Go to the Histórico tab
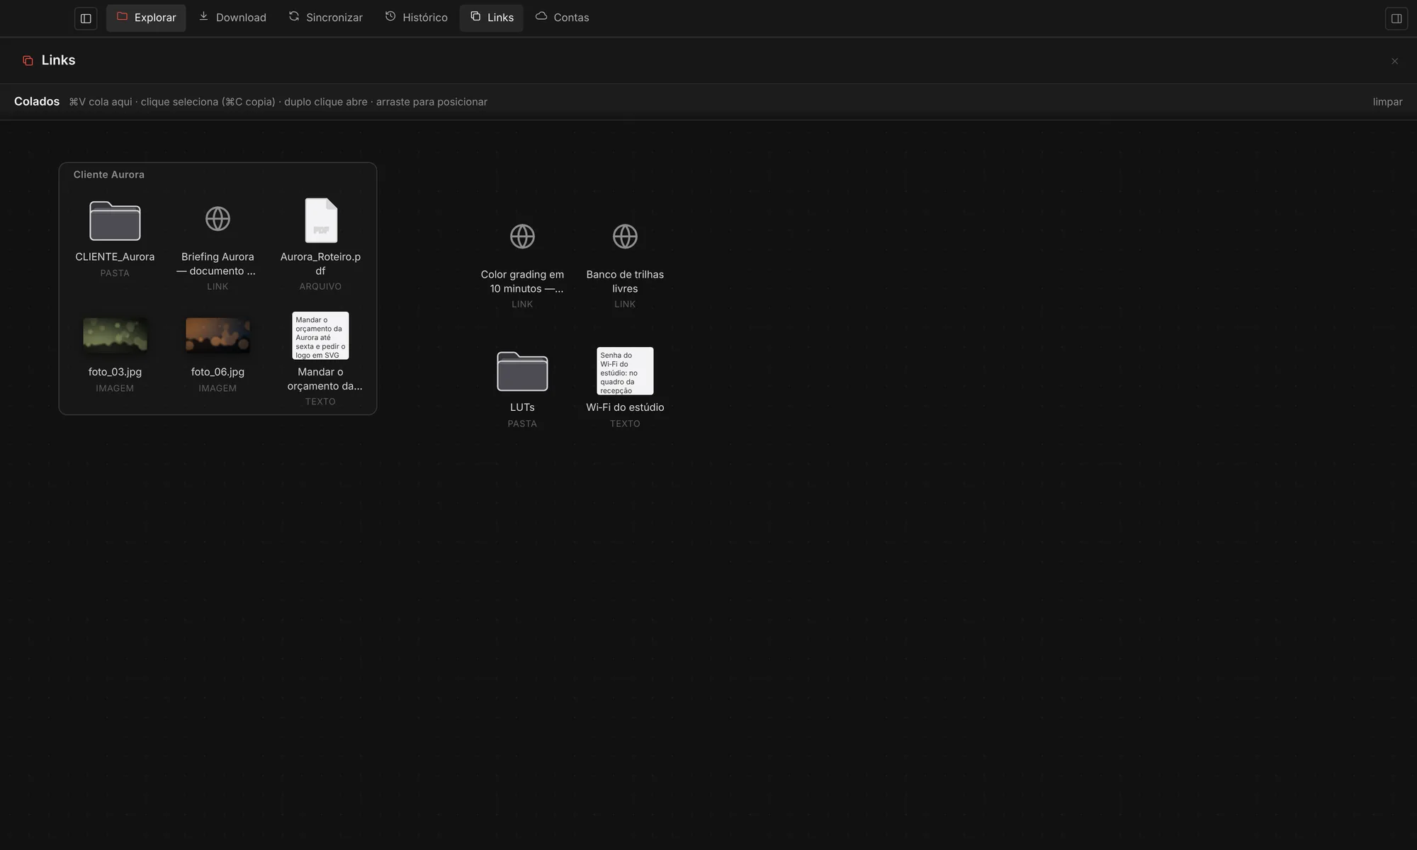This screenshot has height=850, width=1417. [x=416, y=18]
